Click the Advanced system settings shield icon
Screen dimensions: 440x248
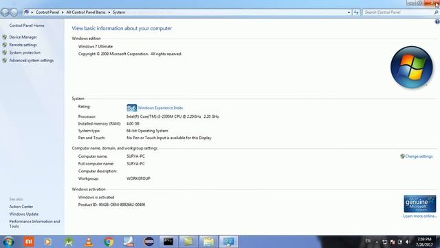[x=5, y=61]
